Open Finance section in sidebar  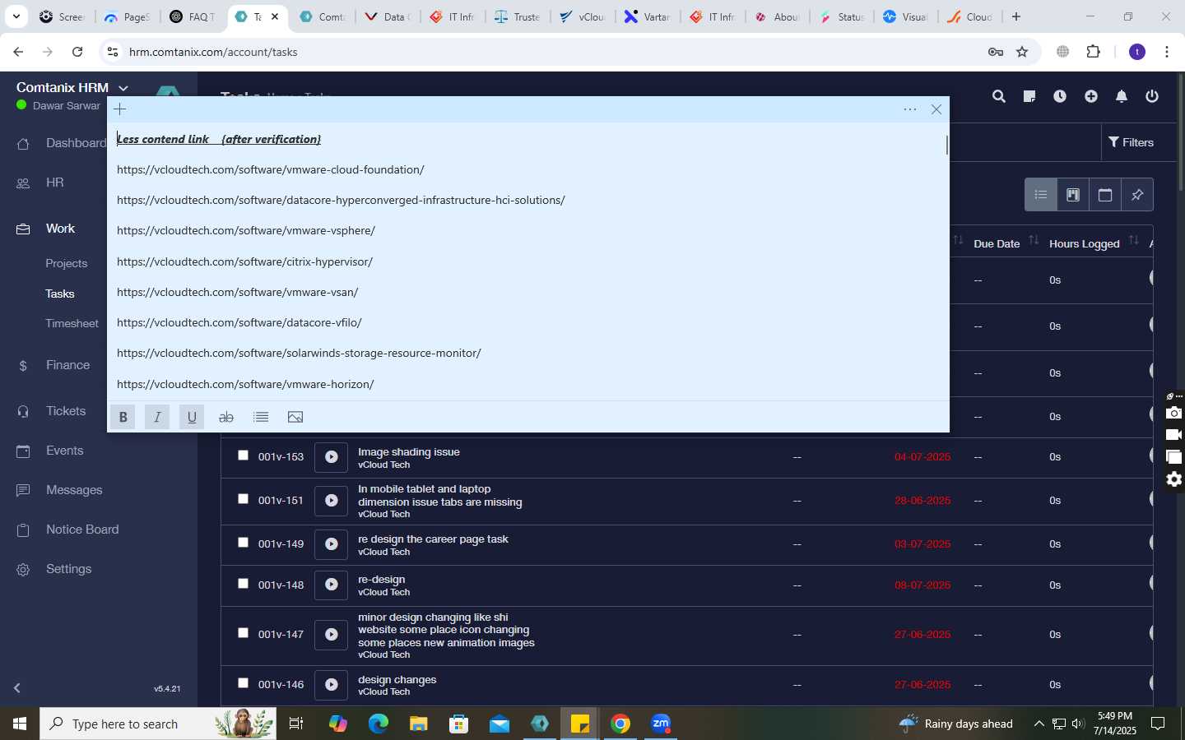(67, 365)
